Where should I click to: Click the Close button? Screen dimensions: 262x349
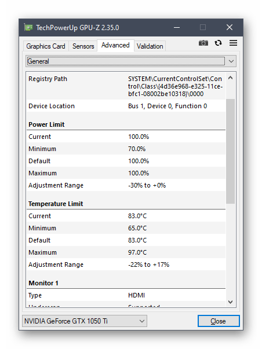point(219,321)
